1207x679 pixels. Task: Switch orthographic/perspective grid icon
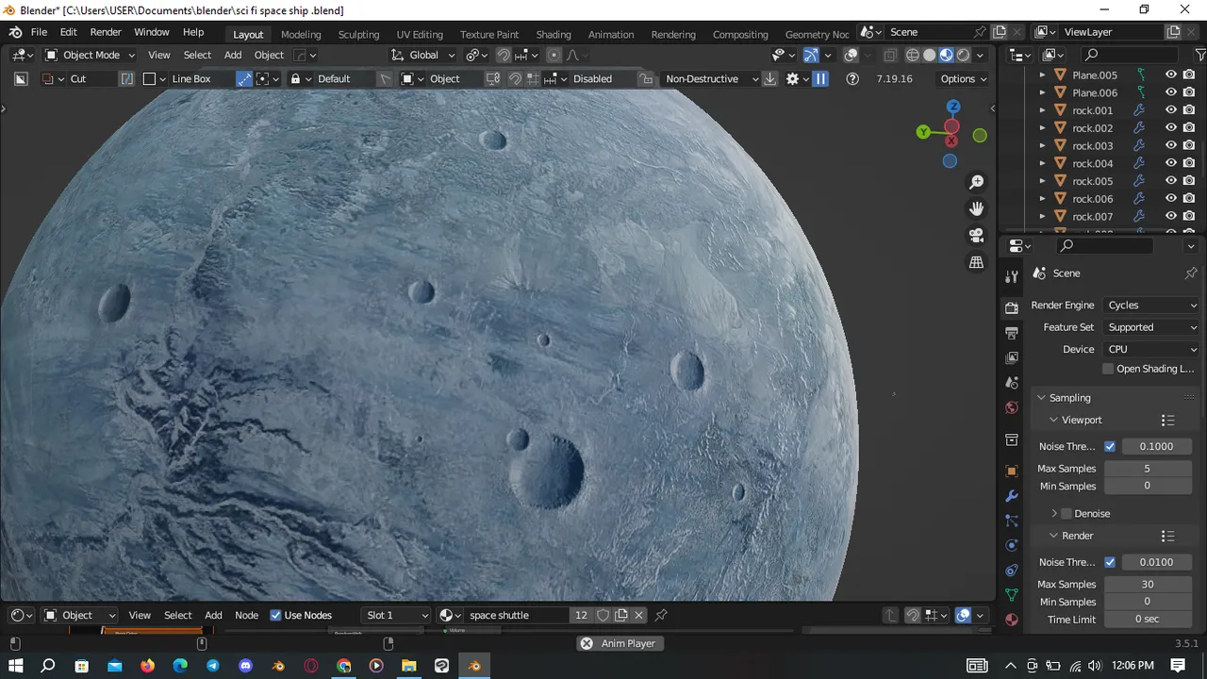(x=976, y=262)
